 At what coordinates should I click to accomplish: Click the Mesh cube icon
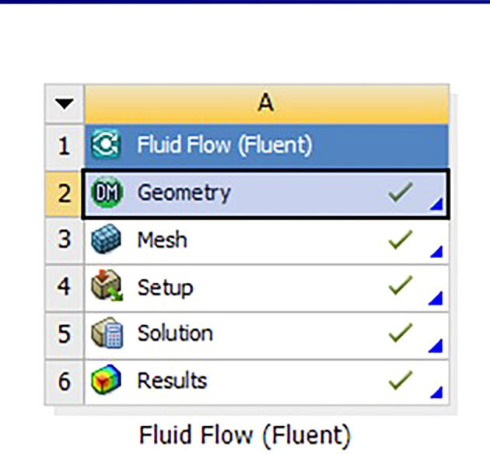[107, 239]
